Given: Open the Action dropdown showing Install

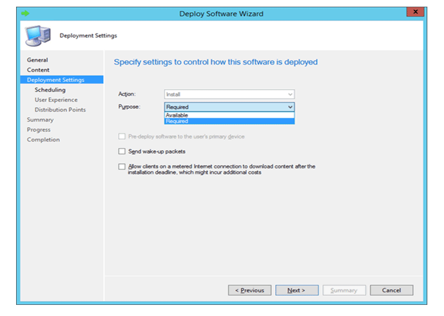Looking at the screenshot, I should [229, 94].
